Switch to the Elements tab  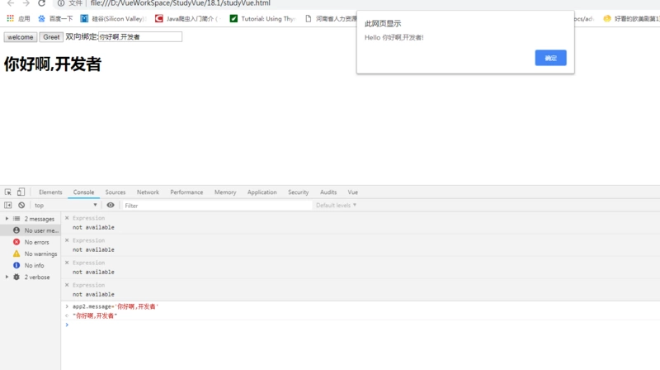(x=50, y=192)
